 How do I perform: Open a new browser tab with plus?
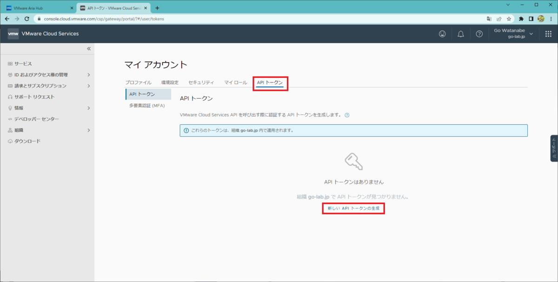pos(157,8)
